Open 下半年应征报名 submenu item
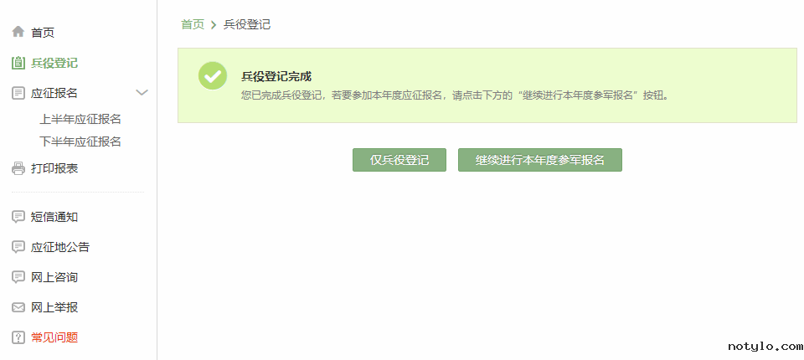This screenshot has width=804, height=360. 80,141
